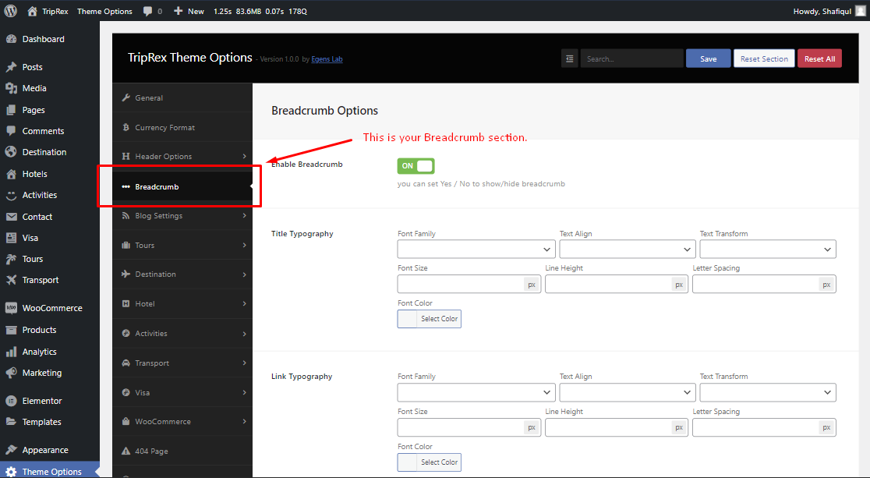Image resolution: width=870 pixels, height=478 pixels.
Task: Click the Transport airplane icon in WP sidebar
Action: point(11,281)
